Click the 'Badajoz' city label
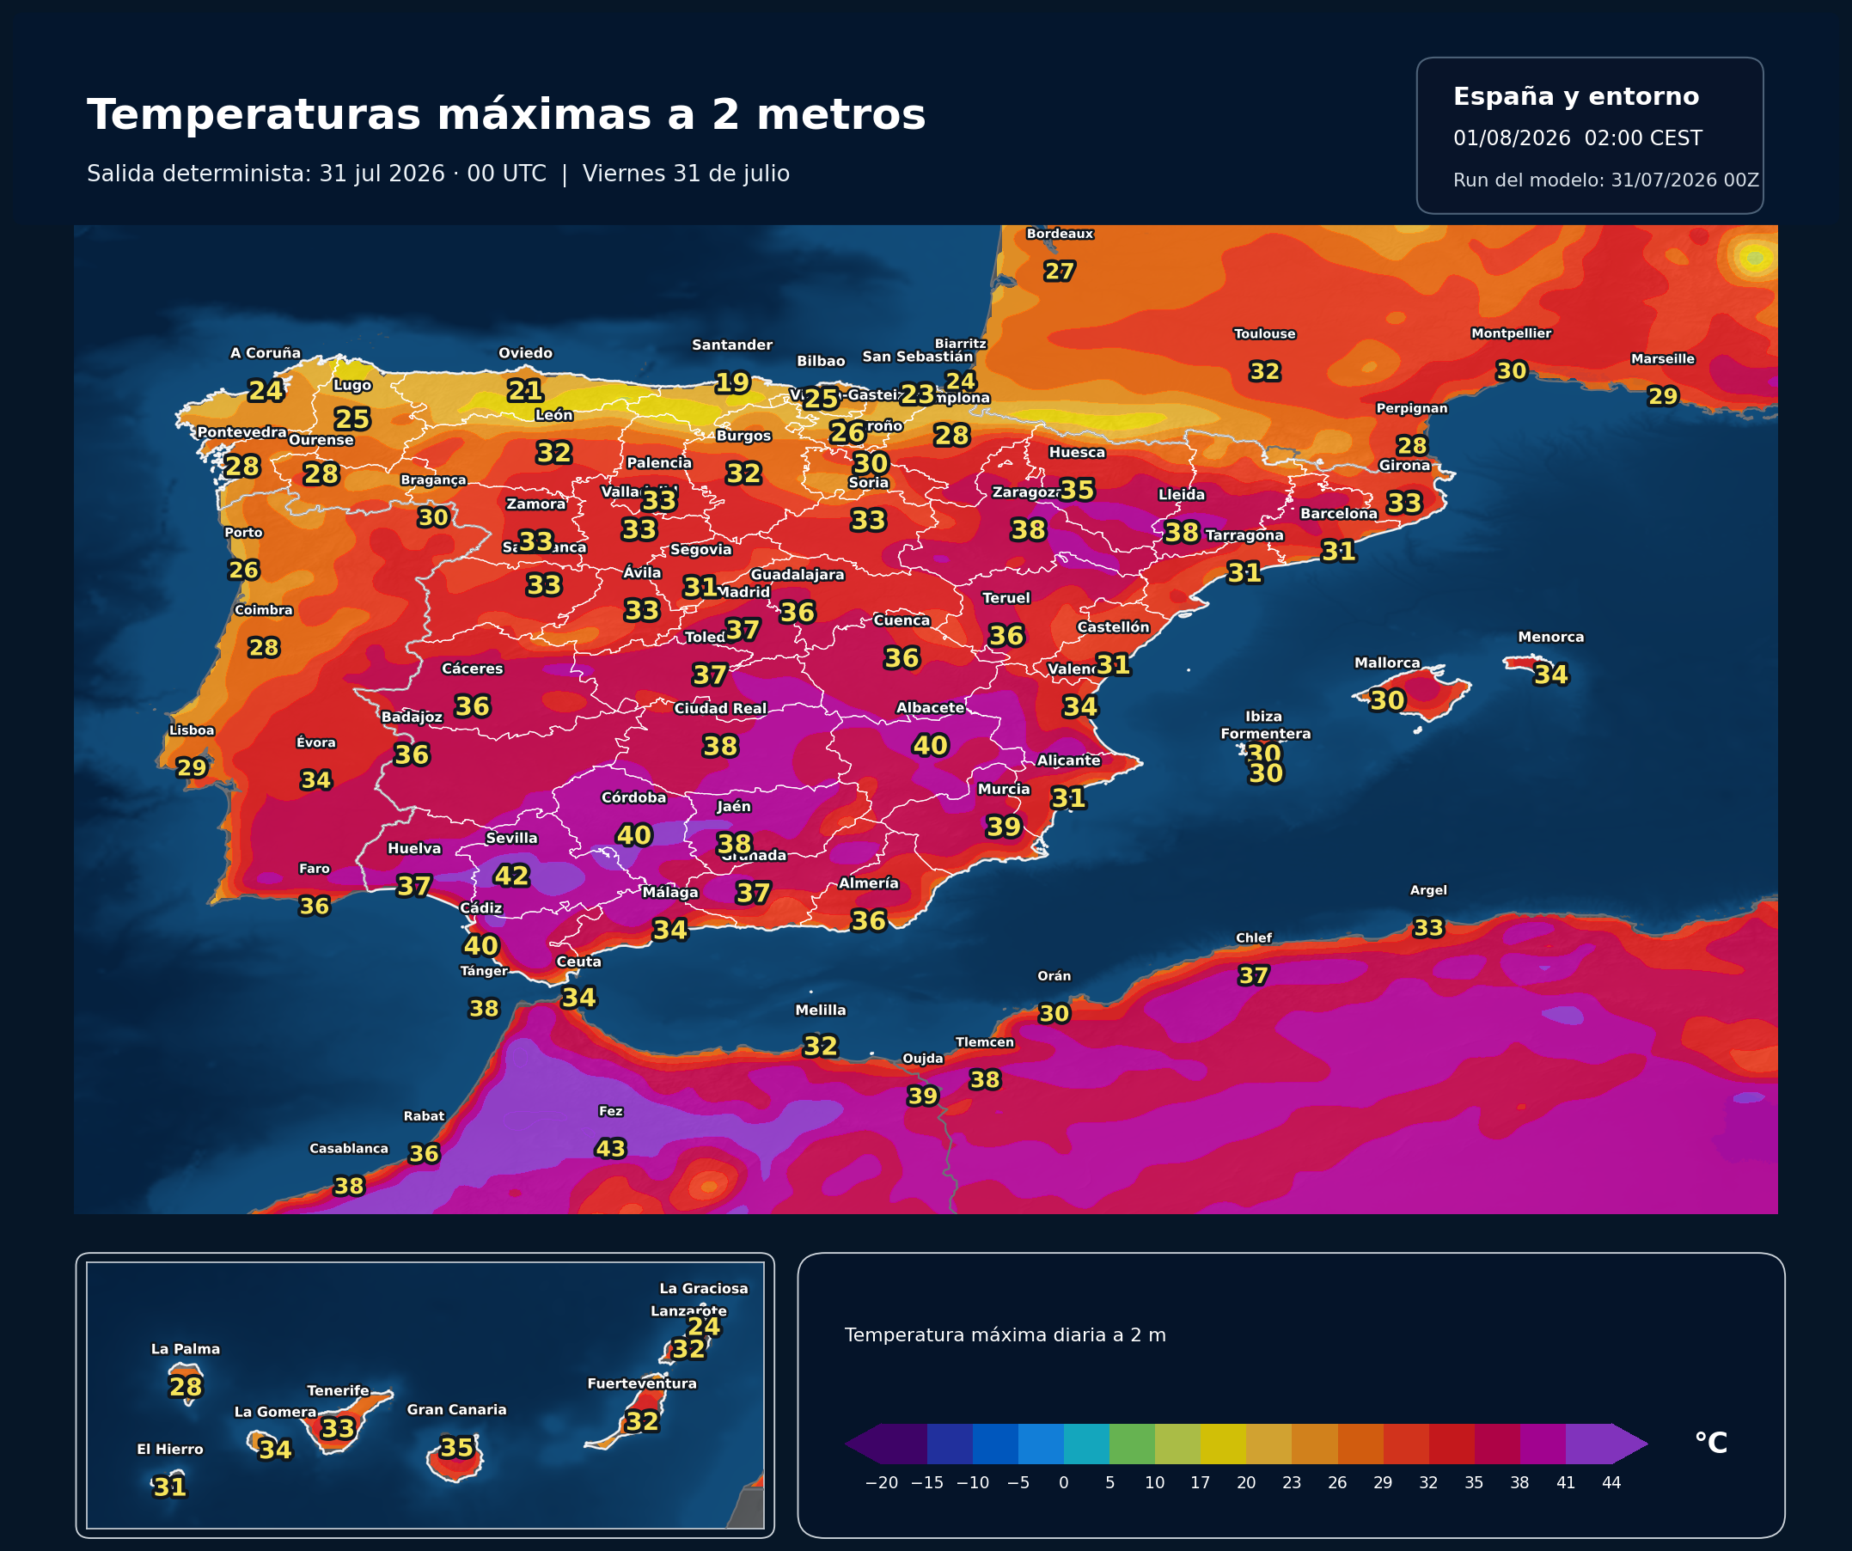Image resolution: width=1852 pixels, height=1551 pixels. coord(411,717)
